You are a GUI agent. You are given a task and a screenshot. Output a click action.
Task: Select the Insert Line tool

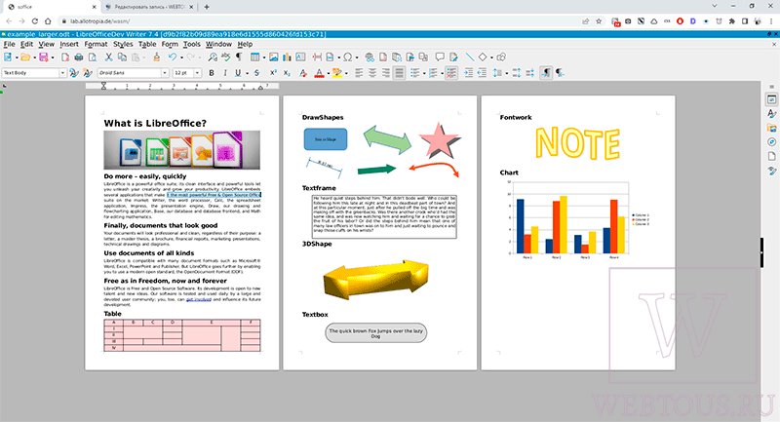(469, 58)
